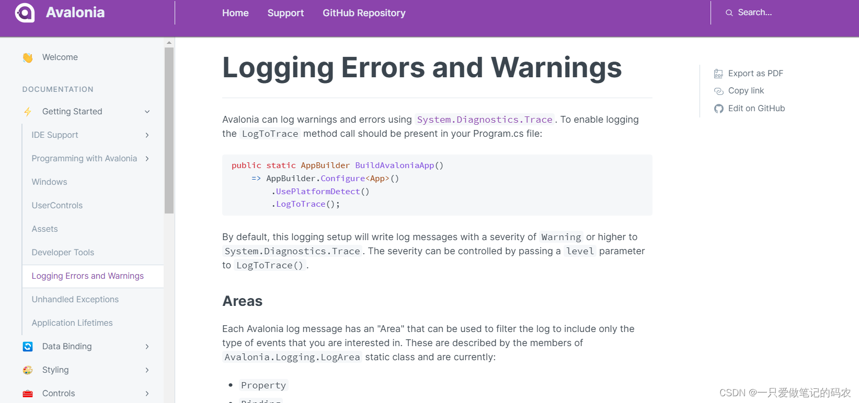Click the Data Binding sync icon
Screen dimensions: 859x403
pos(28,347)
